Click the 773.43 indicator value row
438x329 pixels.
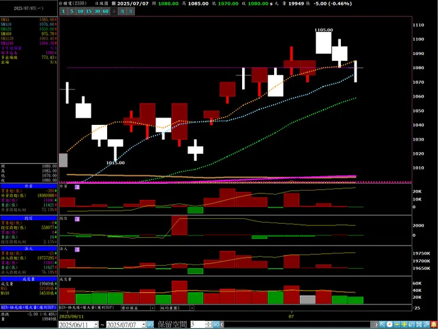(29, 57)
